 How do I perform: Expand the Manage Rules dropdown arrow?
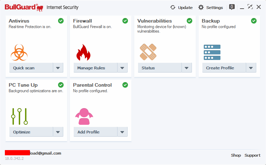tap(122, 68)
